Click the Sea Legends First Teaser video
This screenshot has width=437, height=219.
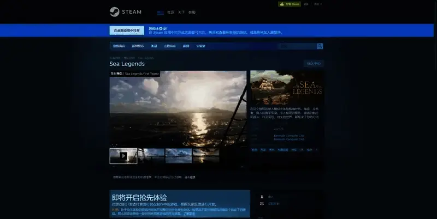point(178,108)
